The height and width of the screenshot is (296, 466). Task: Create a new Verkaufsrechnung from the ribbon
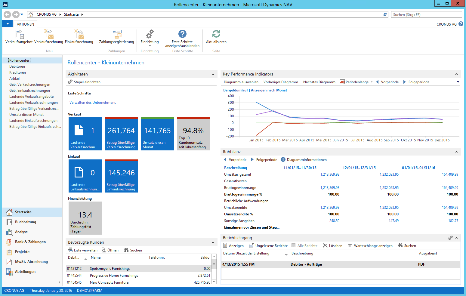coord(49,37)
